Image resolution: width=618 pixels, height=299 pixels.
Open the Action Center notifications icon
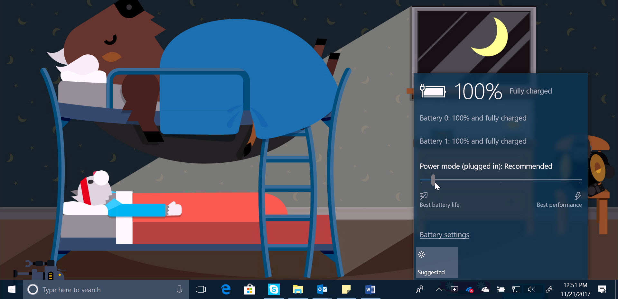click(x=602, y=290)
